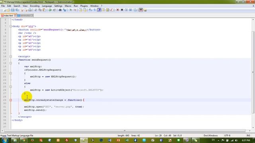
Task: Collapse the if block fold on line 21
Action: (11, 73)
